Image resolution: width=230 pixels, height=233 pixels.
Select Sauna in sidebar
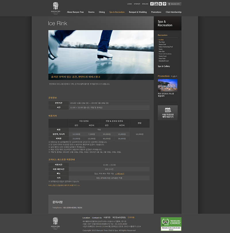point(160,49)
